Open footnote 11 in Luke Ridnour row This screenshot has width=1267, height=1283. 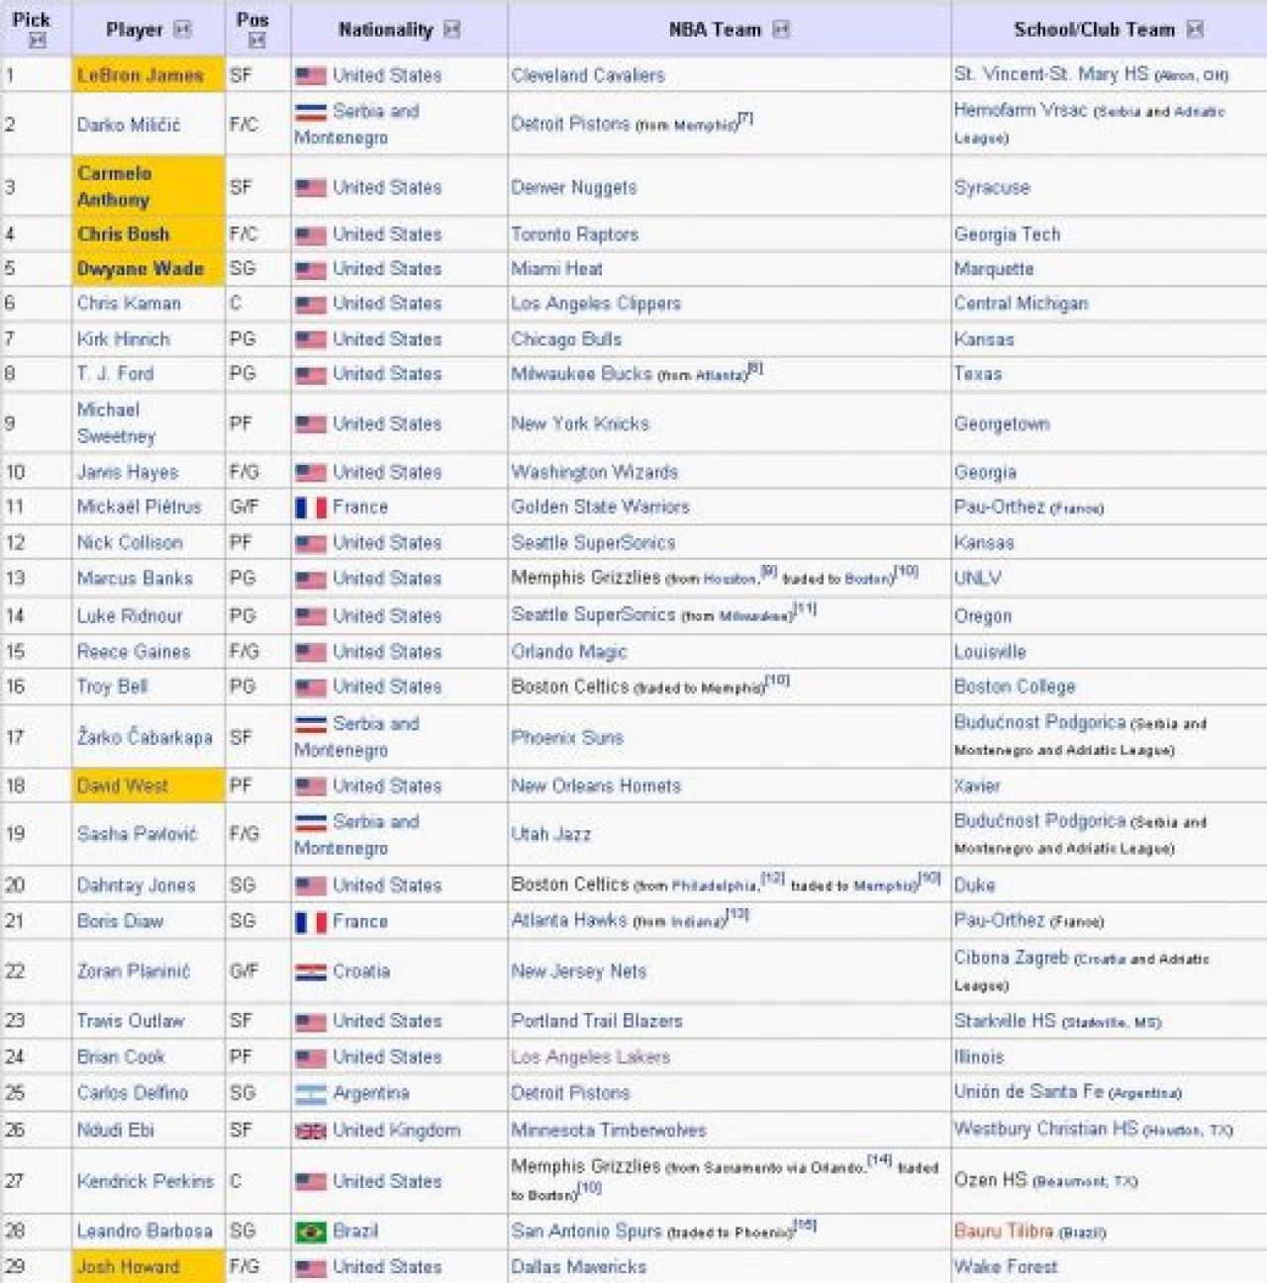[806, 609]
